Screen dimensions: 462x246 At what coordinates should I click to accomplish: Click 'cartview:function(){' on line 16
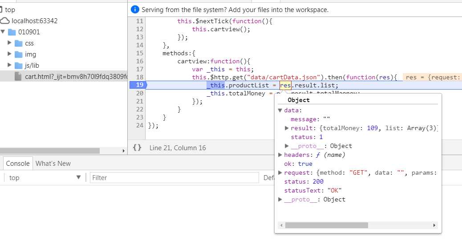[x=214, y=61]
